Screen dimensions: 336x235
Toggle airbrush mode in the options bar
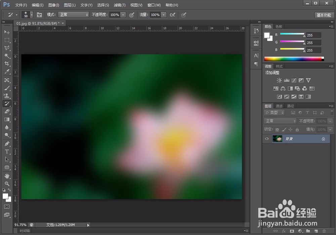(x=183, y=15)
